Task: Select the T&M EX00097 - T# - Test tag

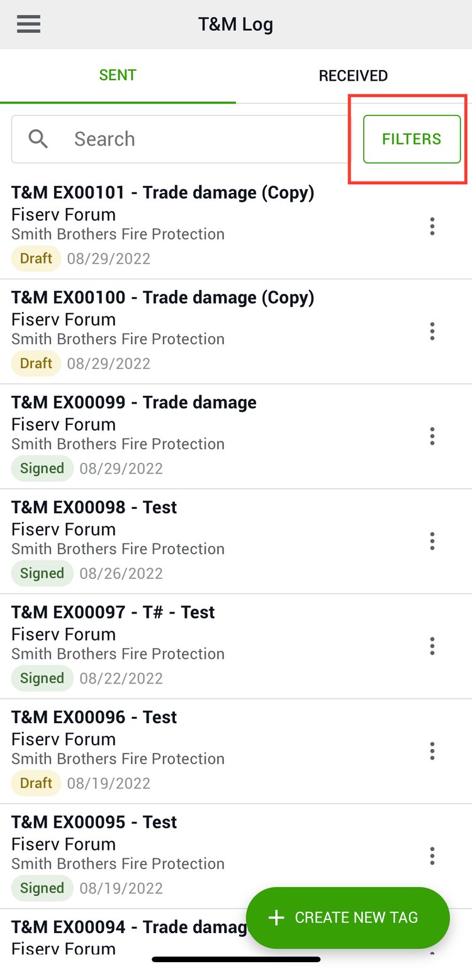Action: coord(113,612)
